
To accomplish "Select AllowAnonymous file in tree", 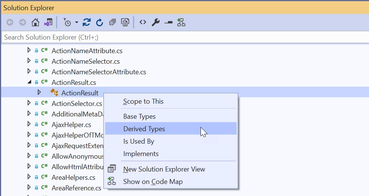I will point(77,156).
